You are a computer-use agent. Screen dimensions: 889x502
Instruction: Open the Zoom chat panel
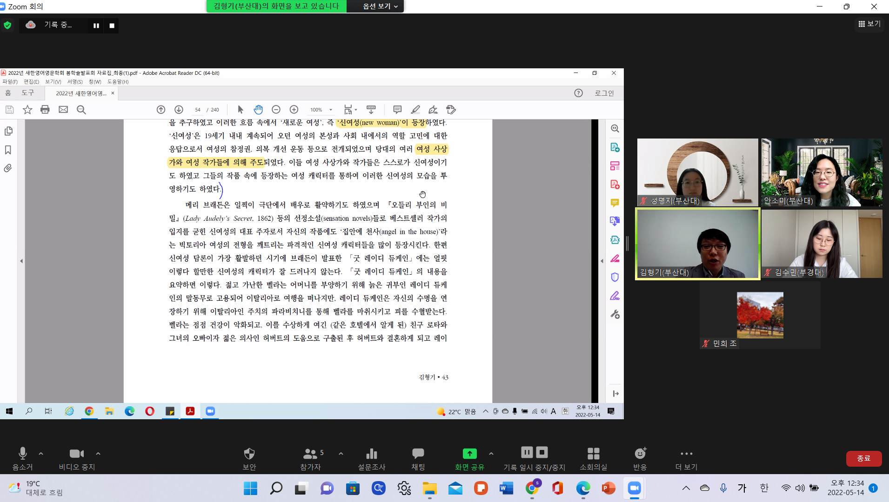(x=418, y=458)
